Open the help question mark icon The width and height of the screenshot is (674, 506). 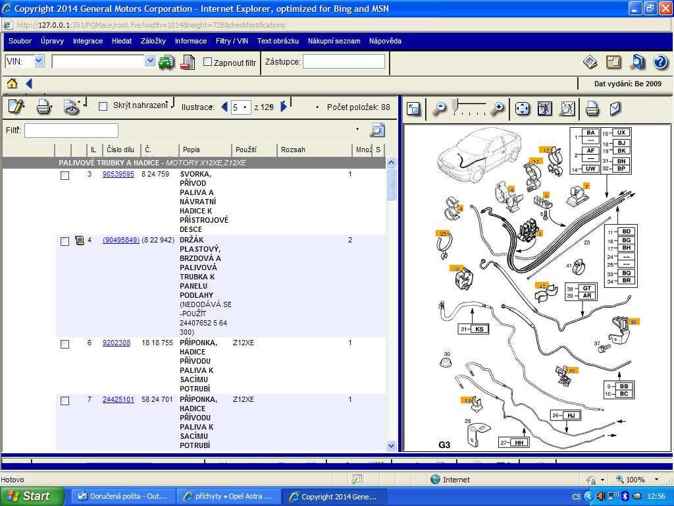pos(660,62)
